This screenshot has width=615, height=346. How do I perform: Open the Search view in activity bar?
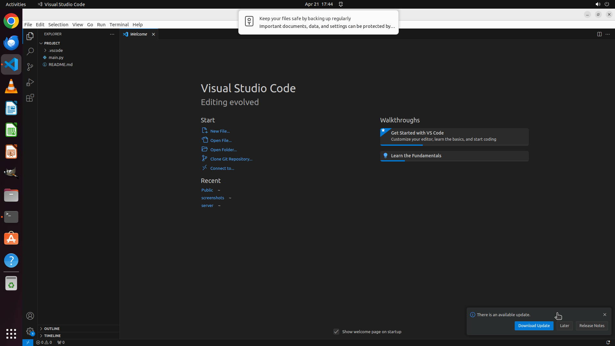pos(30,52)
